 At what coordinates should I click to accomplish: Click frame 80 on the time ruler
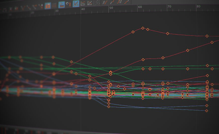click(198, 6)
